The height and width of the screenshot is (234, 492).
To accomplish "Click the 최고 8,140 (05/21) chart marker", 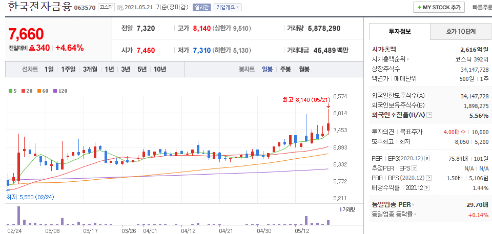I will pyautogui.click(x=306, y=100).
